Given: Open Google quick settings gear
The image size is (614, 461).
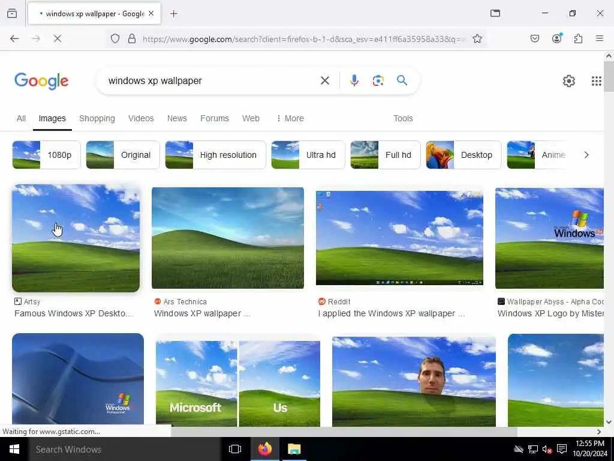Looking at the screenshot, I should click(569, 81).
